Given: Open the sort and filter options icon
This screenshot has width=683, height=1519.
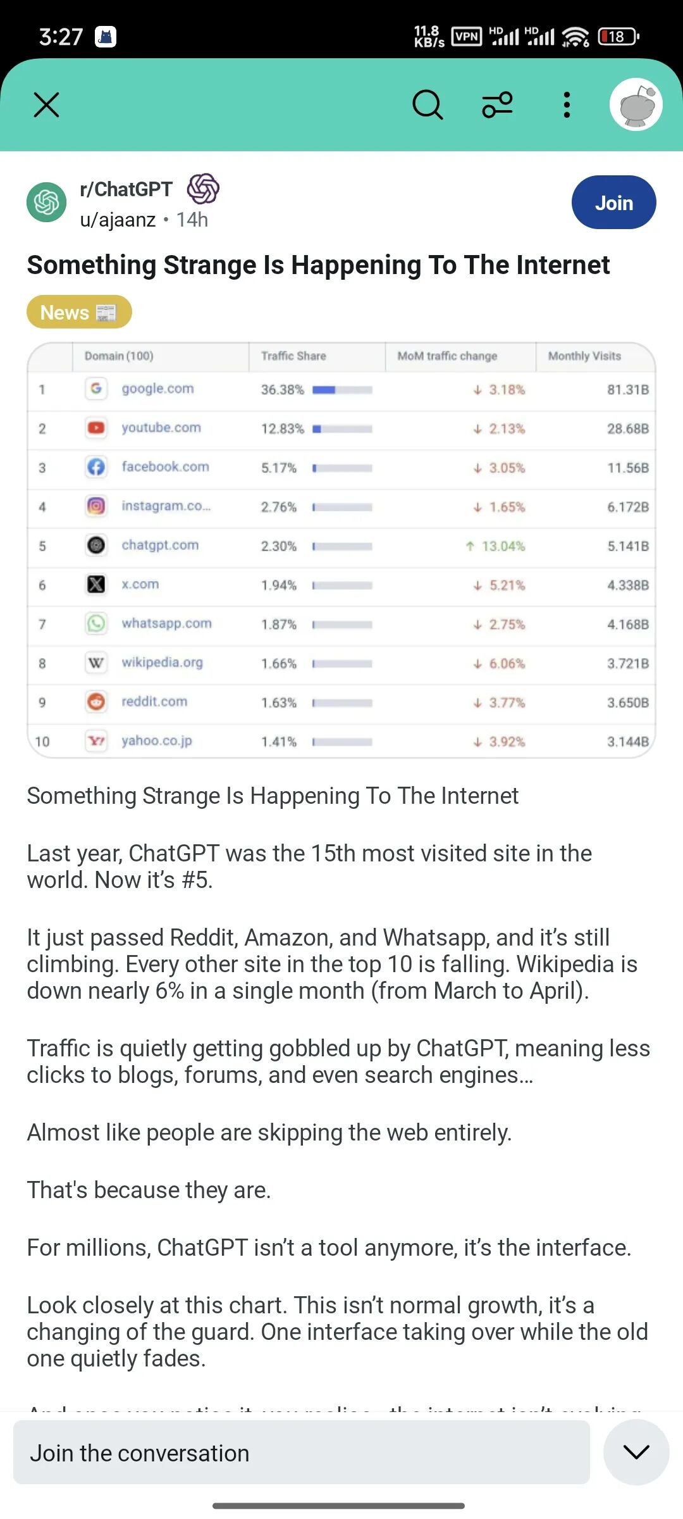Looking at the screenshot, I should click(498, 105).
